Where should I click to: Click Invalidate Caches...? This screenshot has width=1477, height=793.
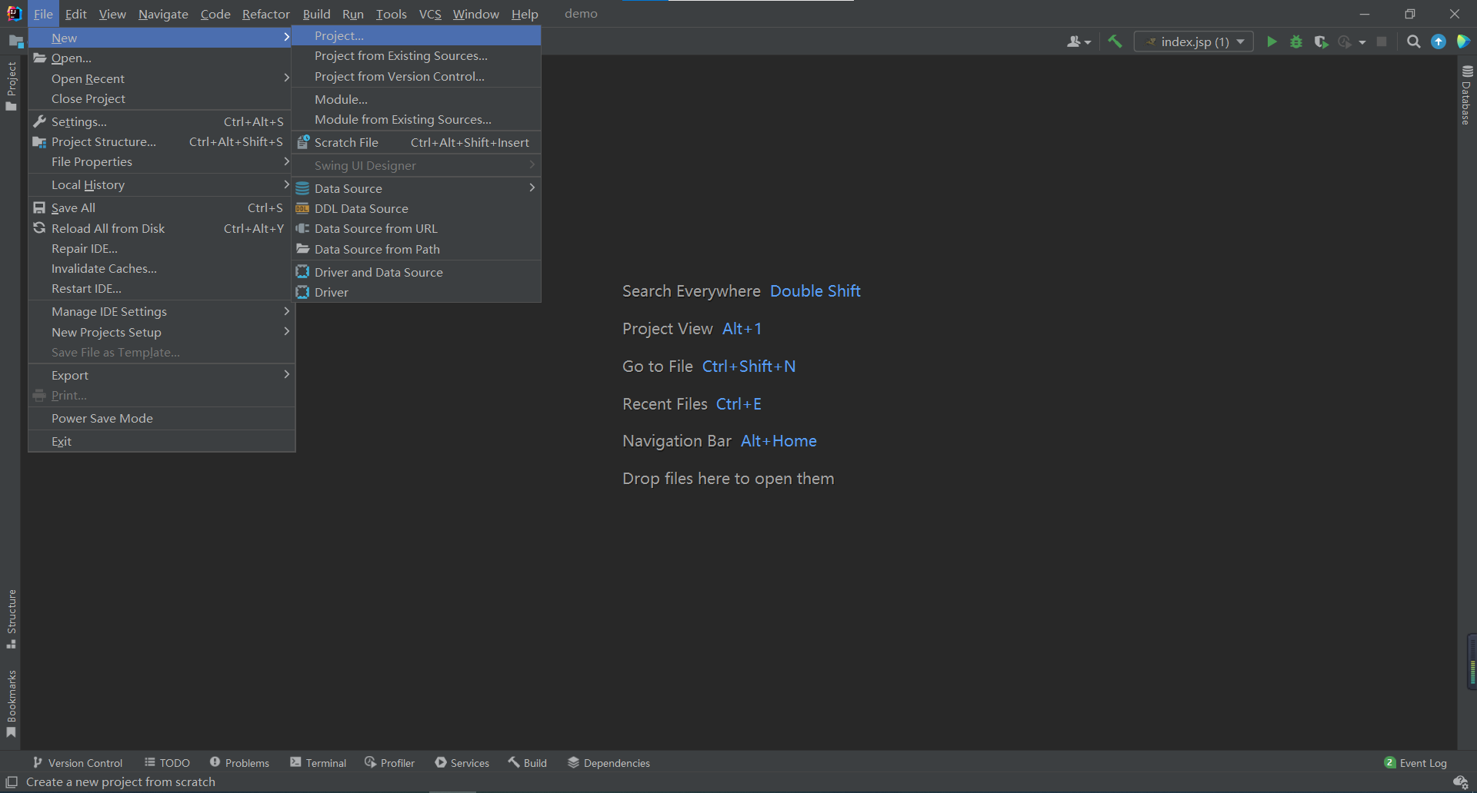pos(162,268)
